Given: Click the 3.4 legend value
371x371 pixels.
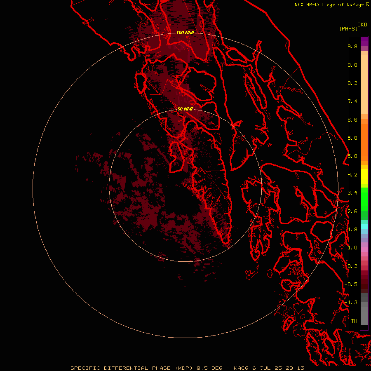Looking at the screenshot, I should 352,193.
